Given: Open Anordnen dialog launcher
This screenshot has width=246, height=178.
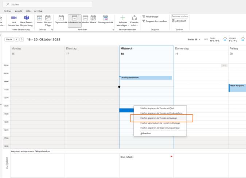Looking at the screenshot, I should (113, 29).
